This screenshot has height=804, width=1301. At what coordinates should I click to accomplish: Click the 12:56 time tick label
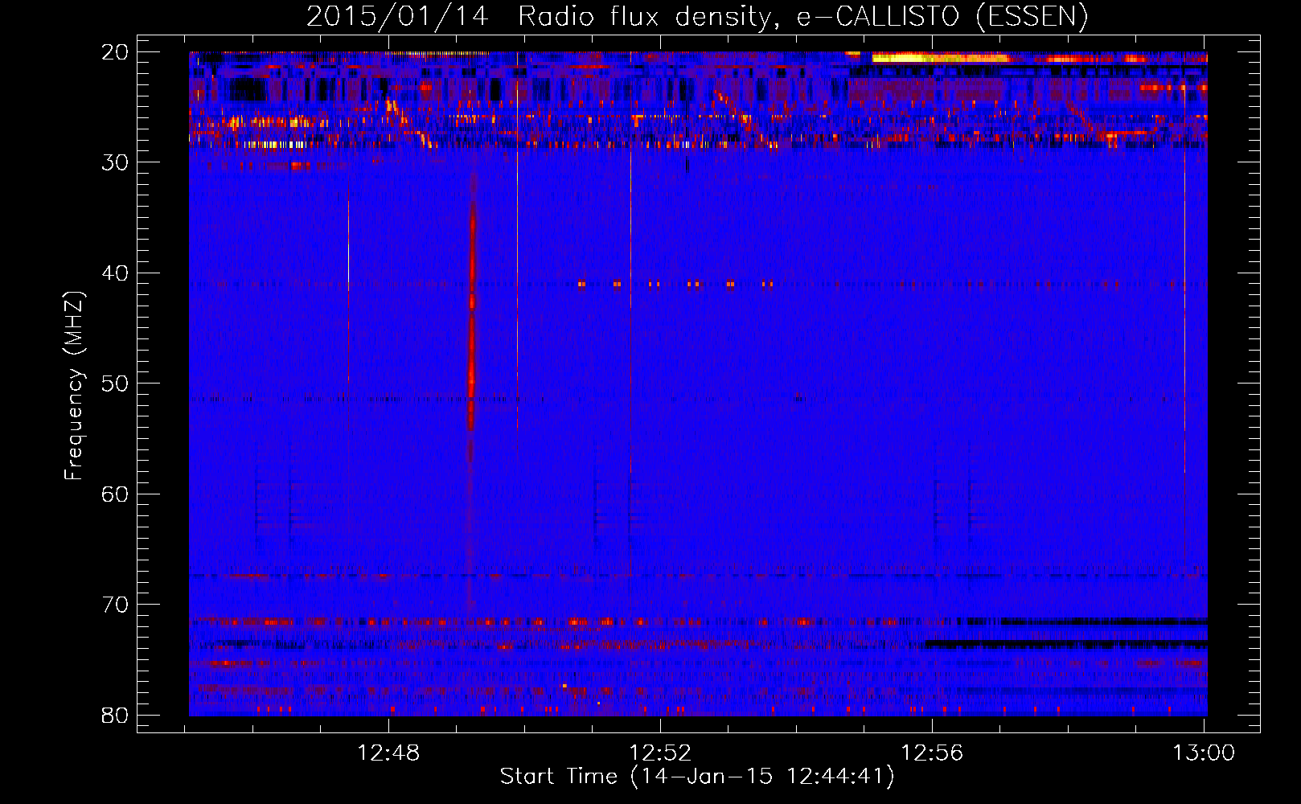(x=933, y=753)
